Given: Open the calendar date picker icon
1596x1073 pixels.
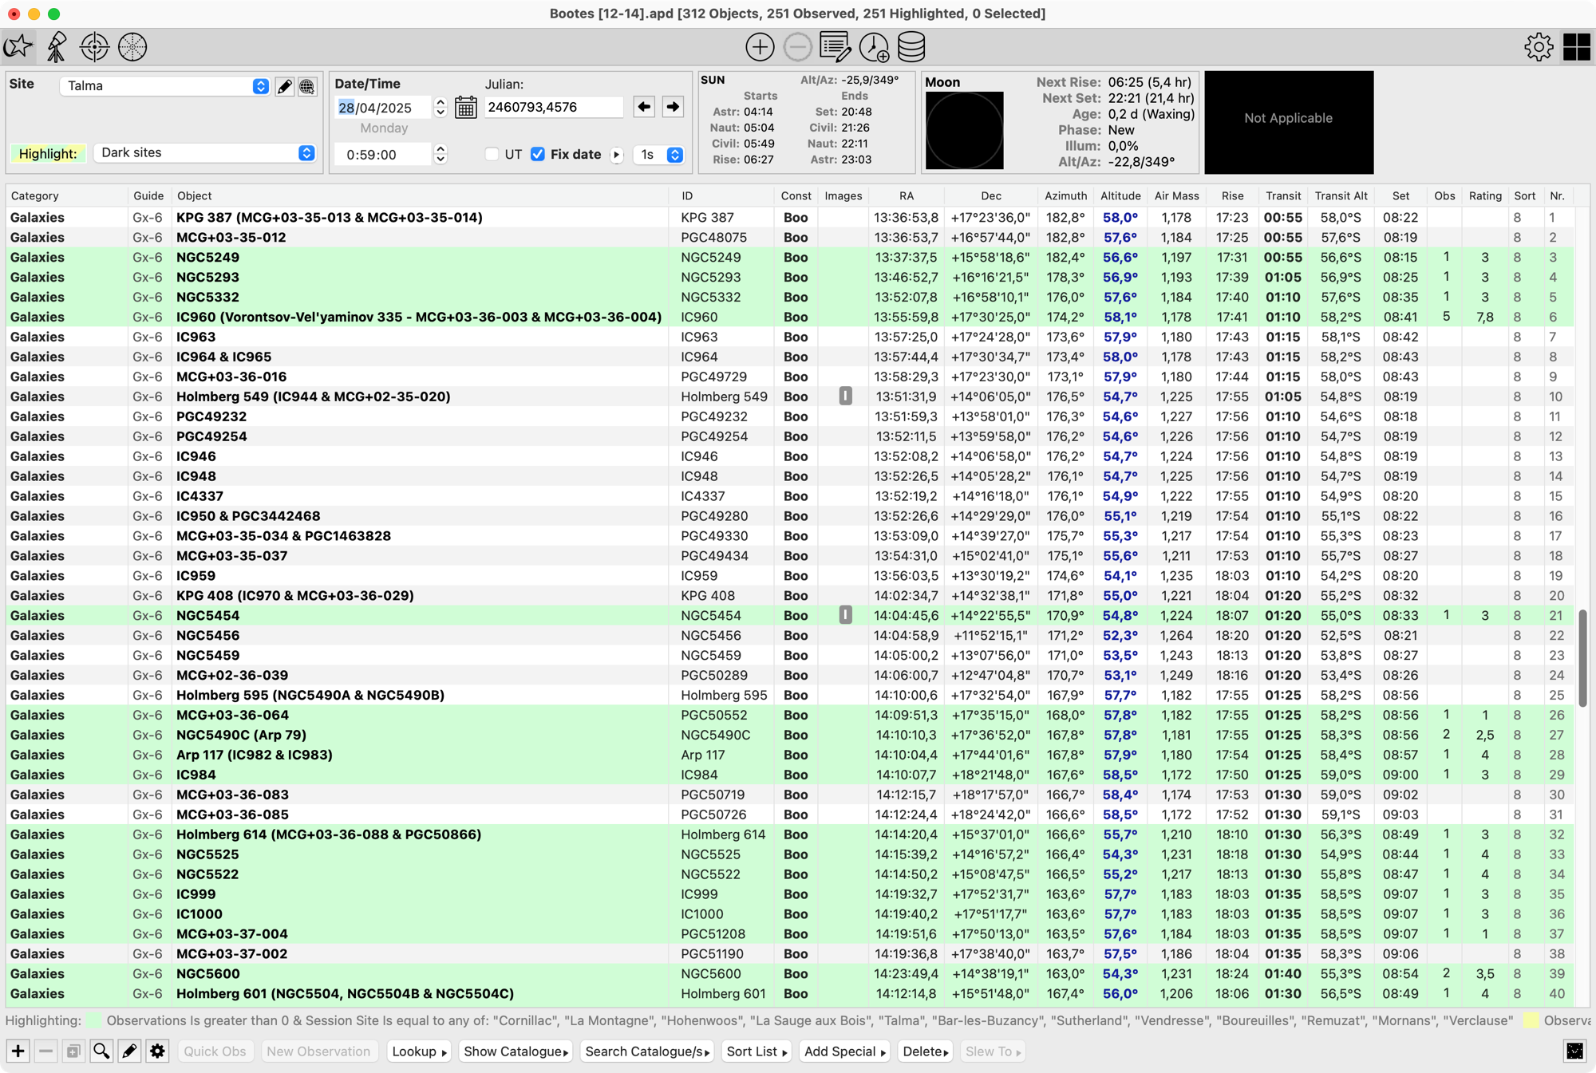Looking at the screenshot, I should click(x=466, y=107).
